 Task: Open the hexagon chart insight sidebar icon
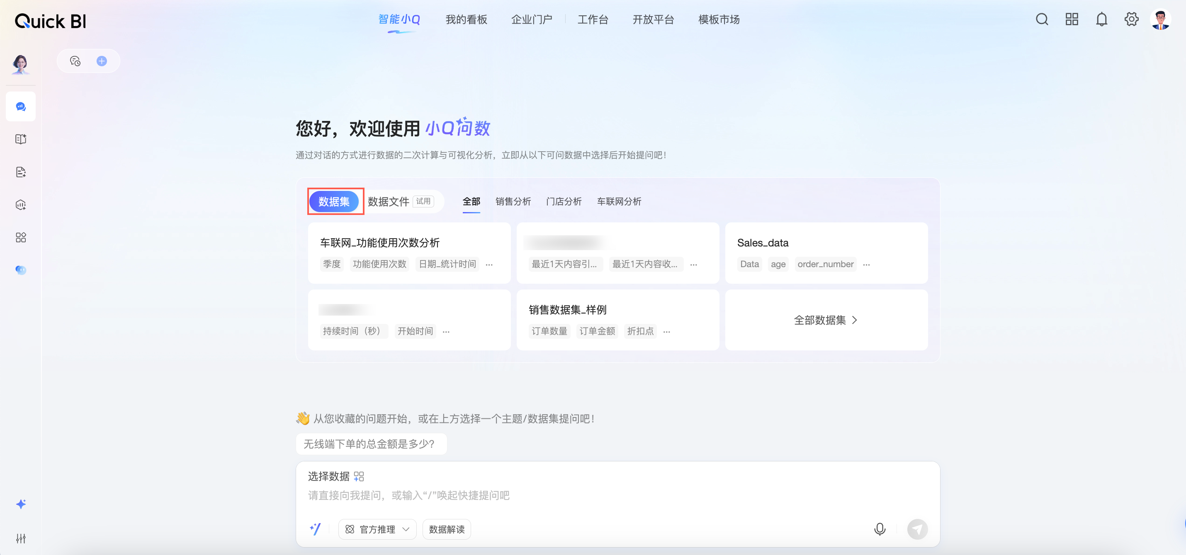click(x=21, y=205)
